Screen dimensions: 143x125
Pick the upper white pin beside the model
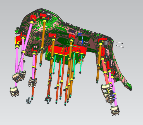[x=120, y=43]
